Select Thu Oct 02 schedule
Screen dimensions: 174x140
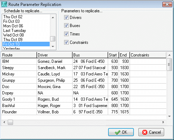26,17
